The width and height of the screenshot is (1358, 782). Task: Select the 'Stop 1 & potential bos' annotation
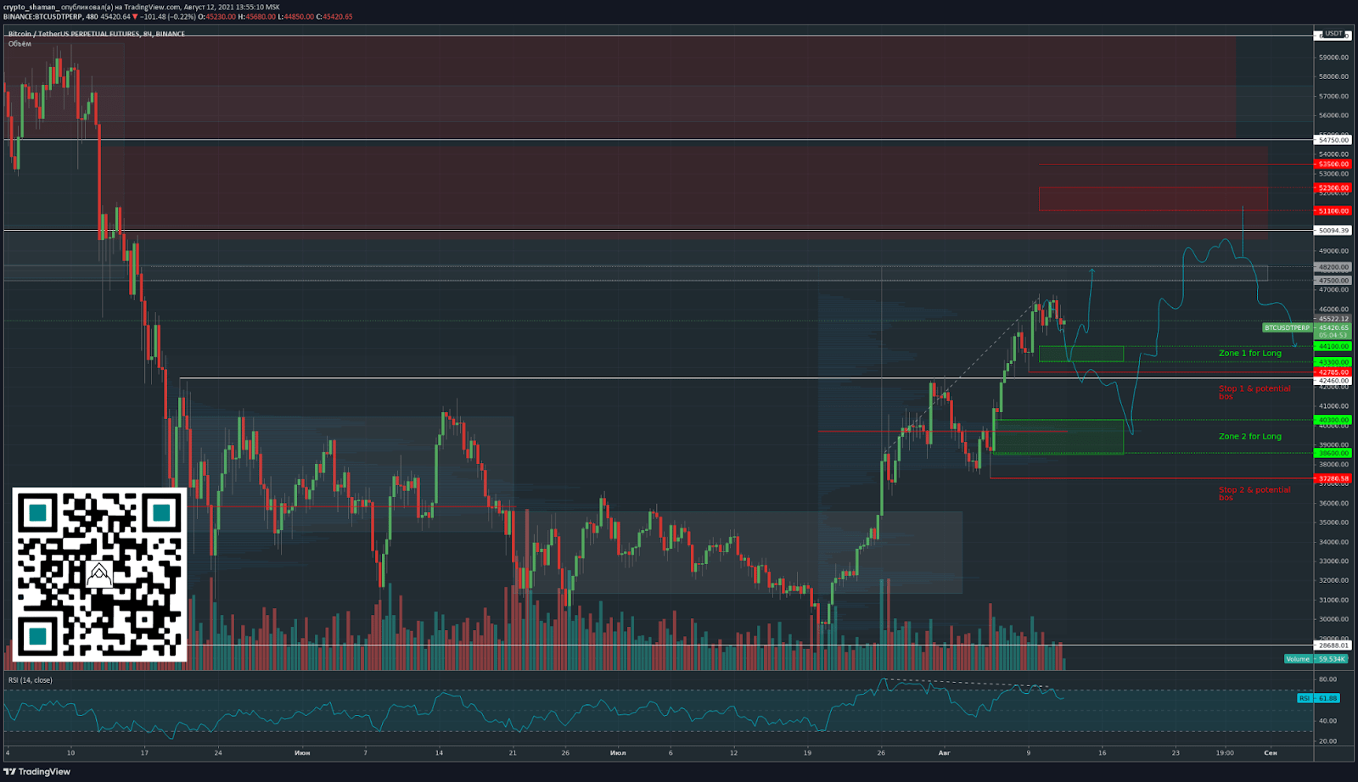[x=1254, y=392]
